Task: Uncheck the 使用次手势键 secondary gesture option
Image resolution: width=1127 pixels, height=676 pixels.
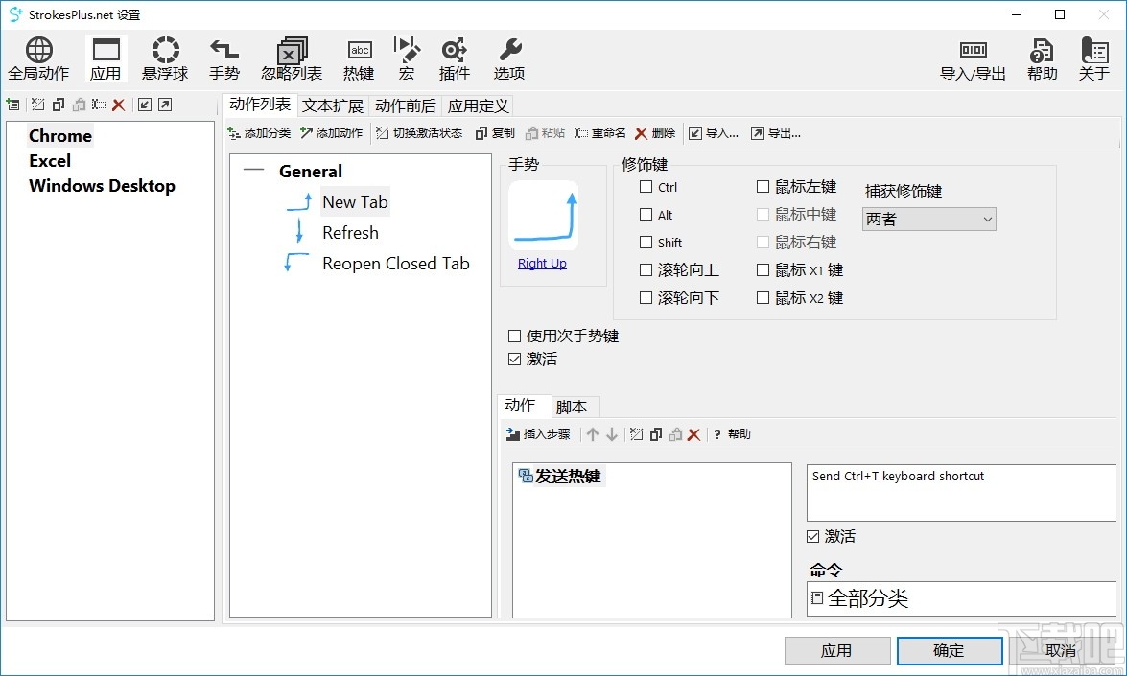Action: click(514, 336)
